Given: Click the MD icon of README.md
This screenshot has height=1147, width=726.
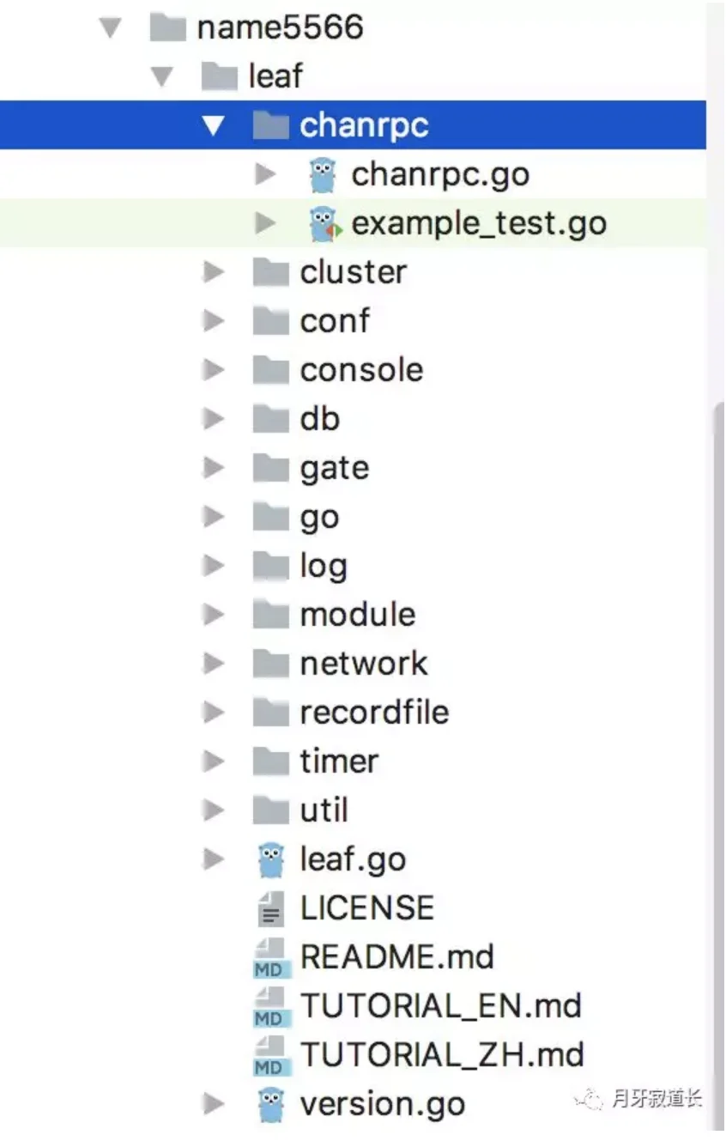Looking at the screenshot, I should coord(269,958).
